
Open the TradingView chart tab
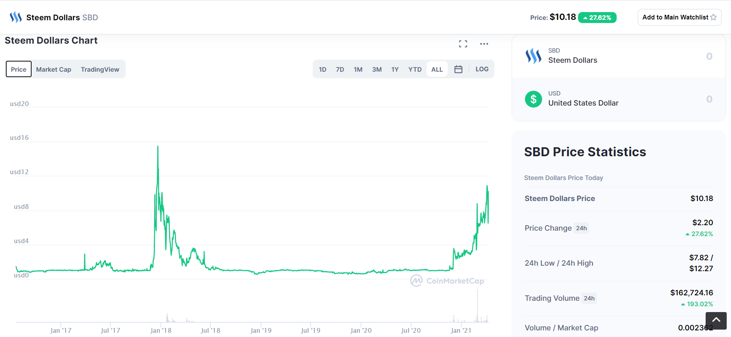click(100, 69)
